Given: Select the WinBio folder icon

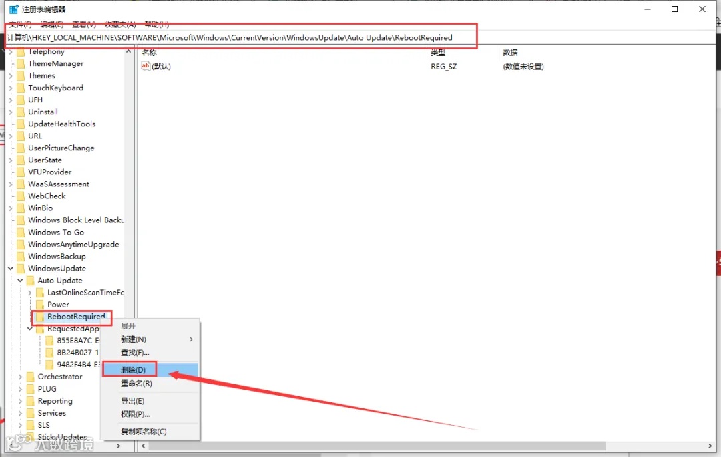Looking at the screenshot, I should click(x=20, y=208).
